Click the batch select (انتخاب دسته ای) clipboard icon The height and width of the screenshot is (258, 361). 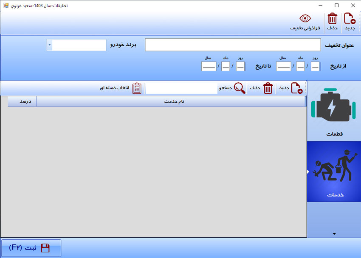137,88
